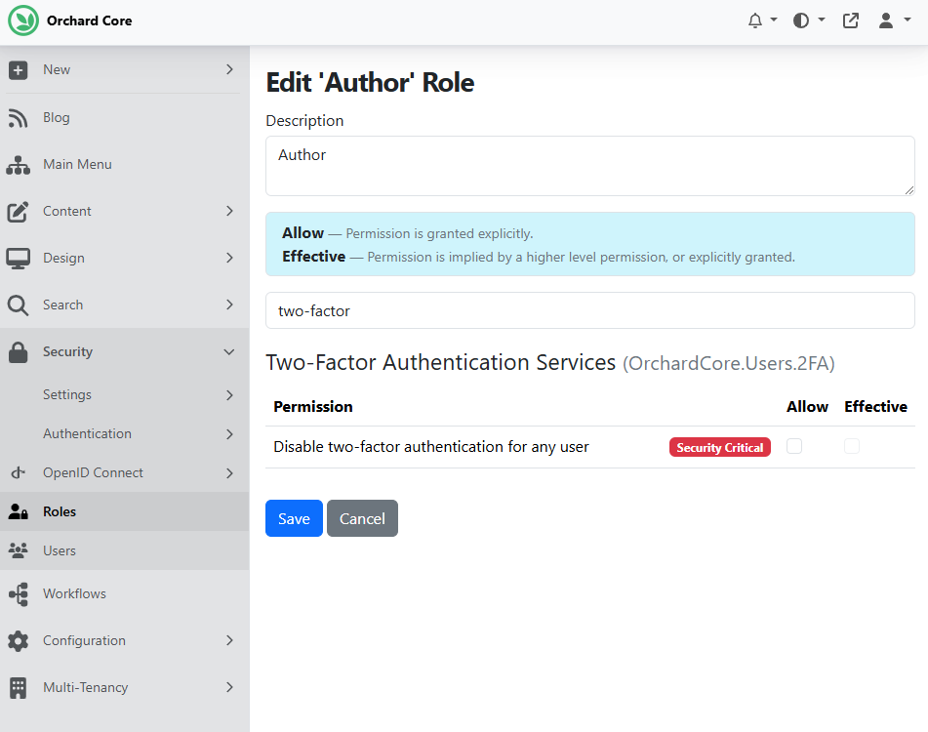Click the OpenID Connect icon
Screen dimensions: 928x732
click(18, 472)
